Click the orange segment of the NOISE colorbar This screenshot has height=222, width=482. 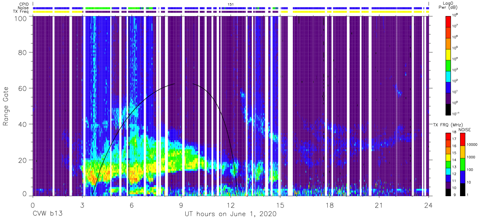[462, 152]
